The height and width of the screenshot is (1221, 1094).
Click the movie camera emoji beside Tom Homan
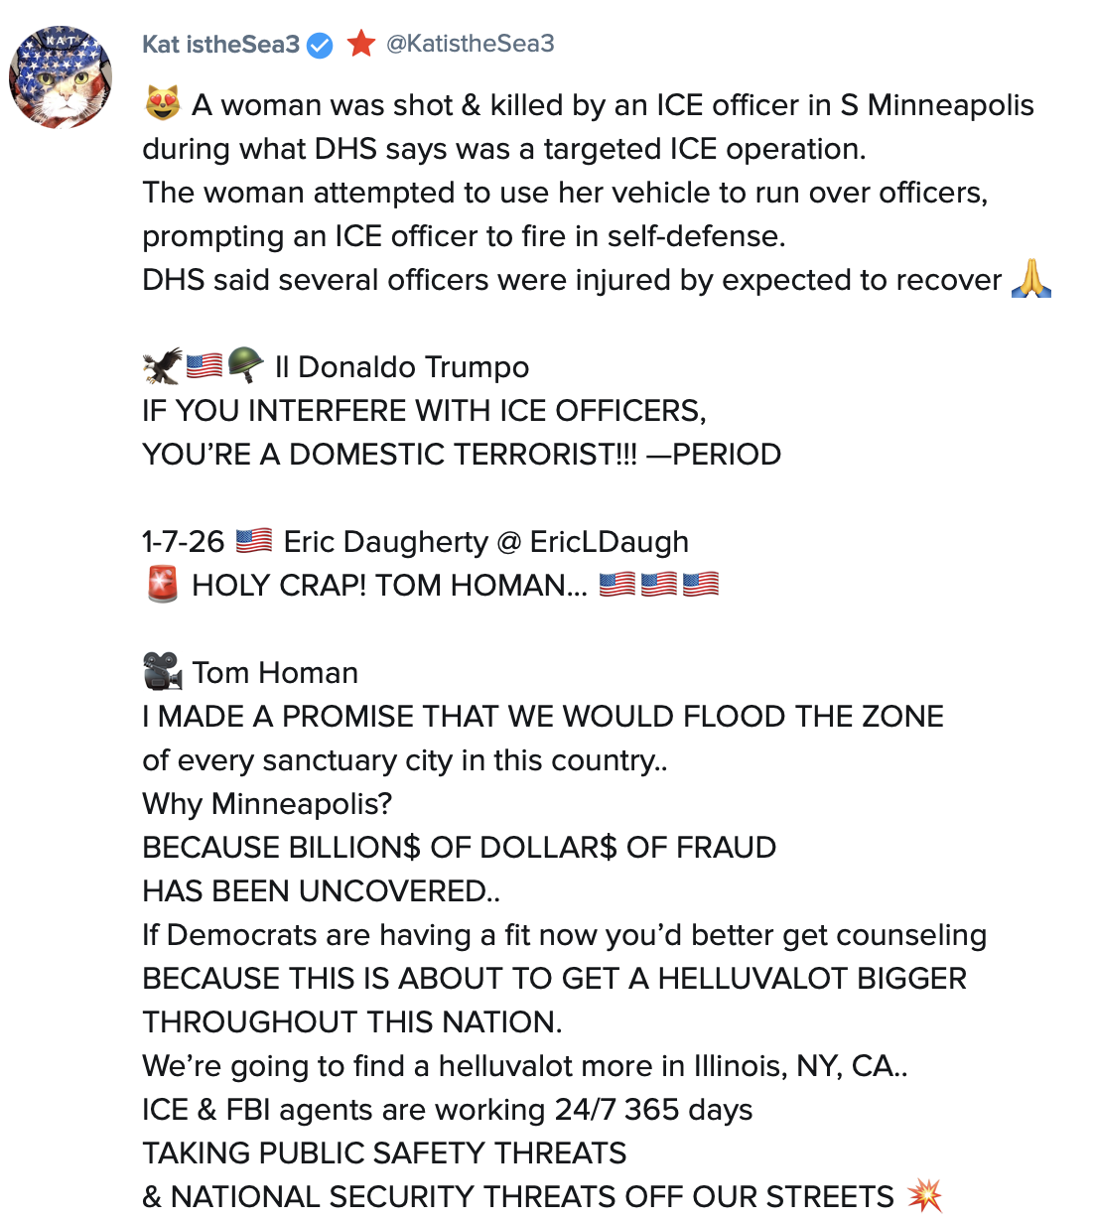tap(163, 672)
